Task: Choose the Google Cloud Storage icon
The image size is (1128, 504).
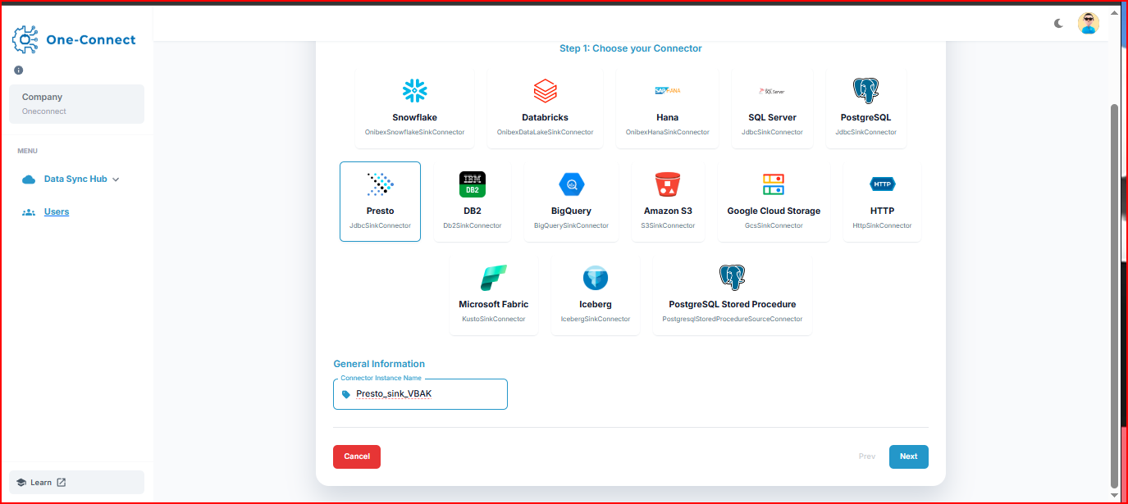Action: [774, 184]
